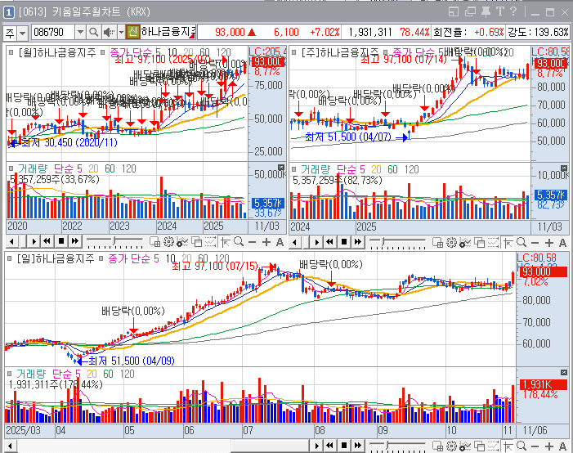The width and height of the screenshot is (573, 453).
Task: Toggle square marker before daily 종가 단순 label
Action: pyautogui.click(x=101, y=258)
